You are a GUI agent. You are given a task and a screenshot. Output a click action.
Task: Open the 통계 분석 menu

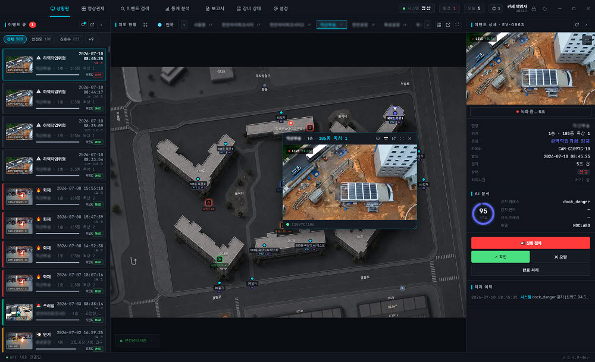pyautogui.click(x=177, y=8)
